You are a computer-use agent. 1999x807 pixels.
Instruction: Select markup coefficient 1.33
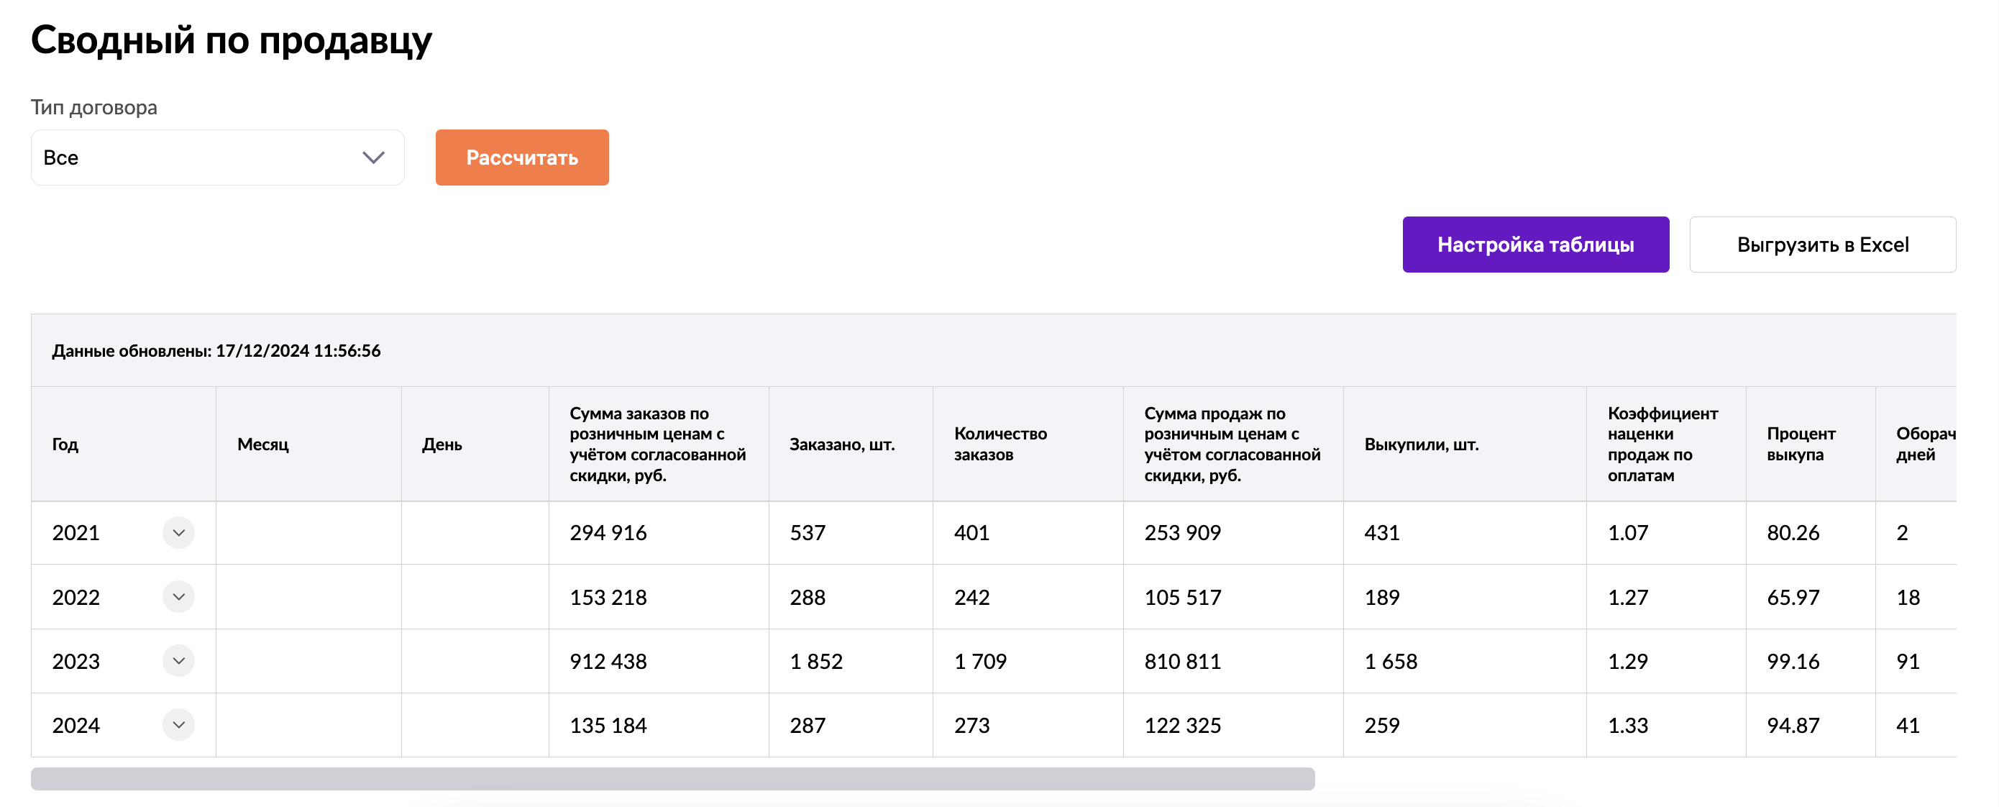[1628, 726]
